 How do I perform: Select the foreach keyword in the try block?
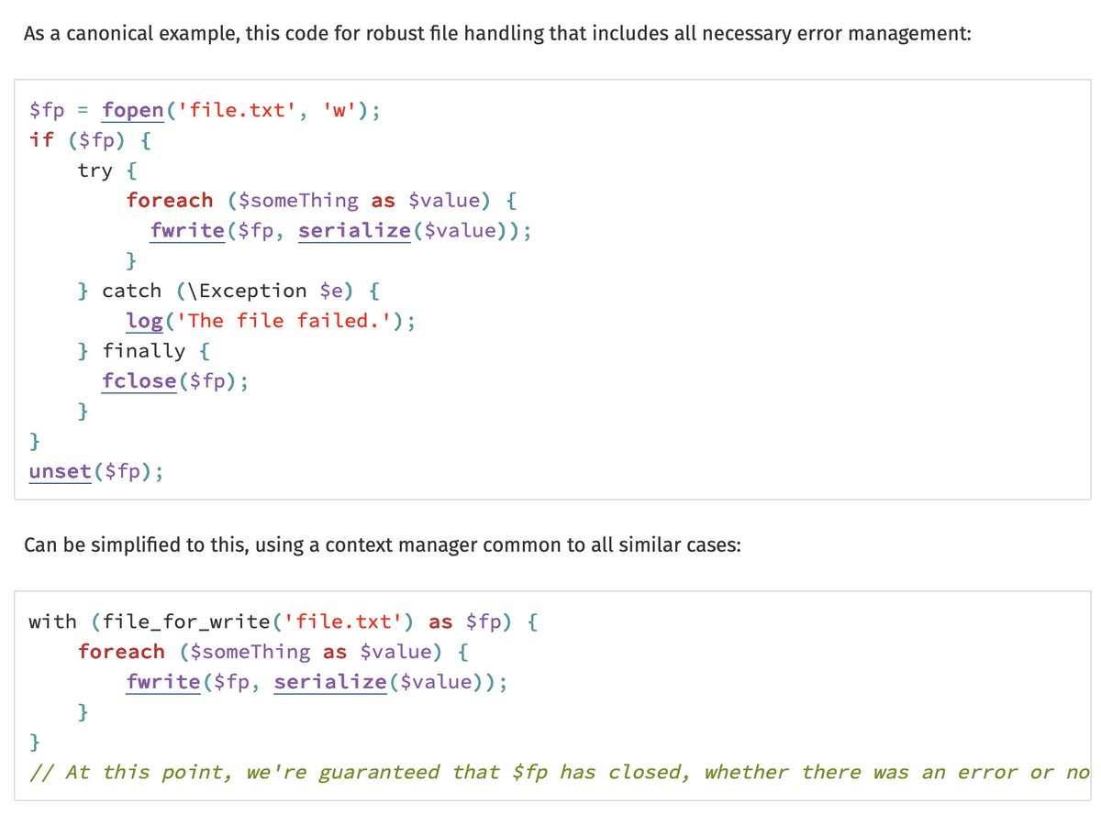click(x=169, y=200)
